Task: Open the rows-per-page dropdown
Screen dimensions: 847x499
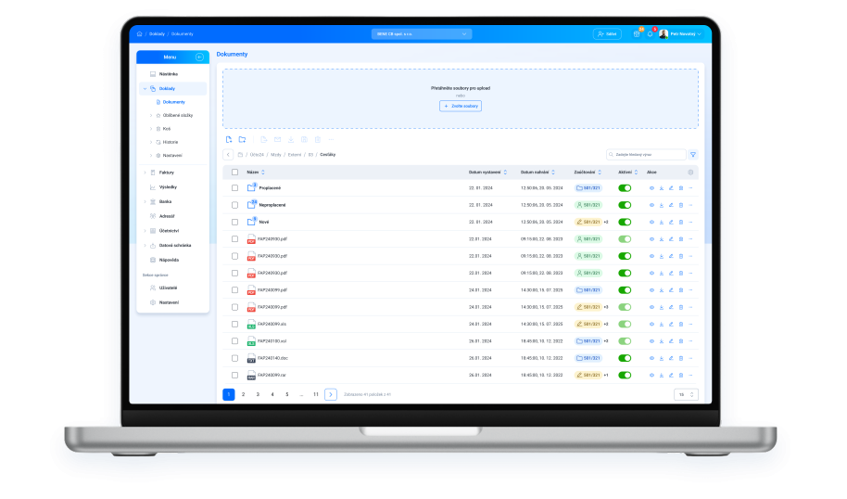Action: [x=686, y=394]
